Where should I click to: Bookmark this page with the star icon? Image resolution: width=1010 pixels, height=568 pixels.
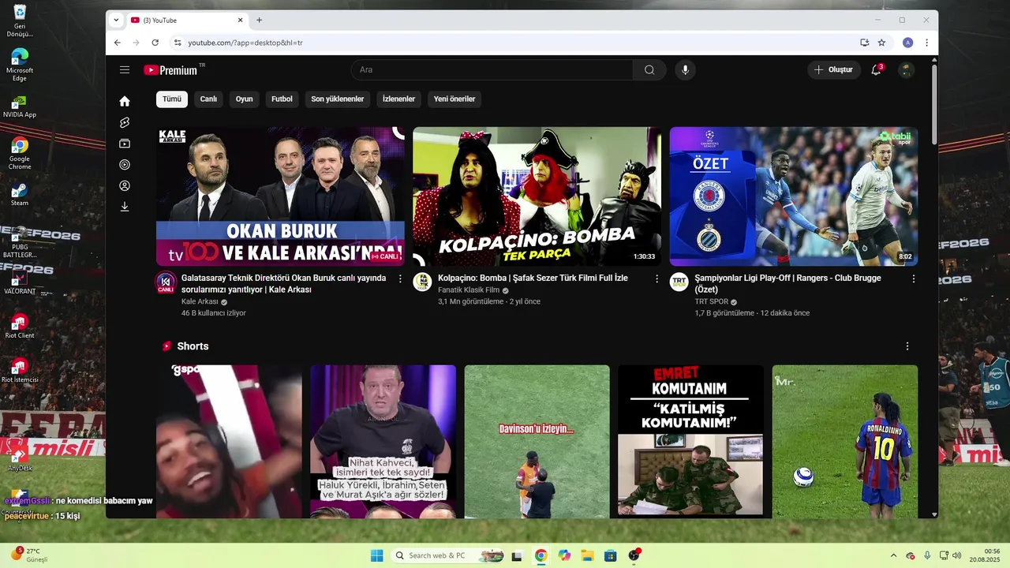pos(881,43)
